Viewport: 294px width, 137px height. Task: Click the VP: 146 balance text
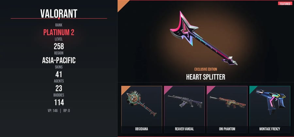(53, 111)
